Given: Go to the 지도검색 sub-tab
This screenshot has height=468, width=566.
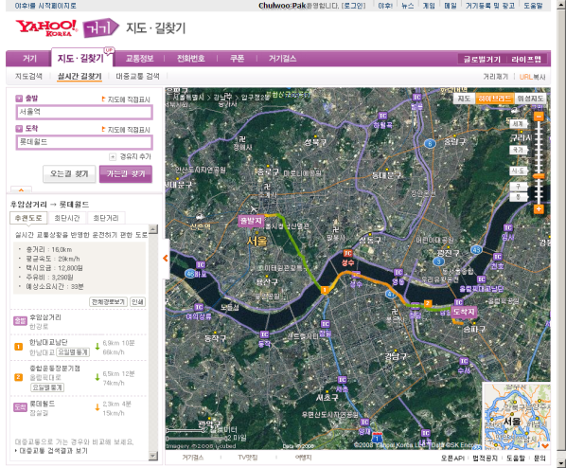Looking at the screenshot, I should pyautogui.click(x=28, y=76).
